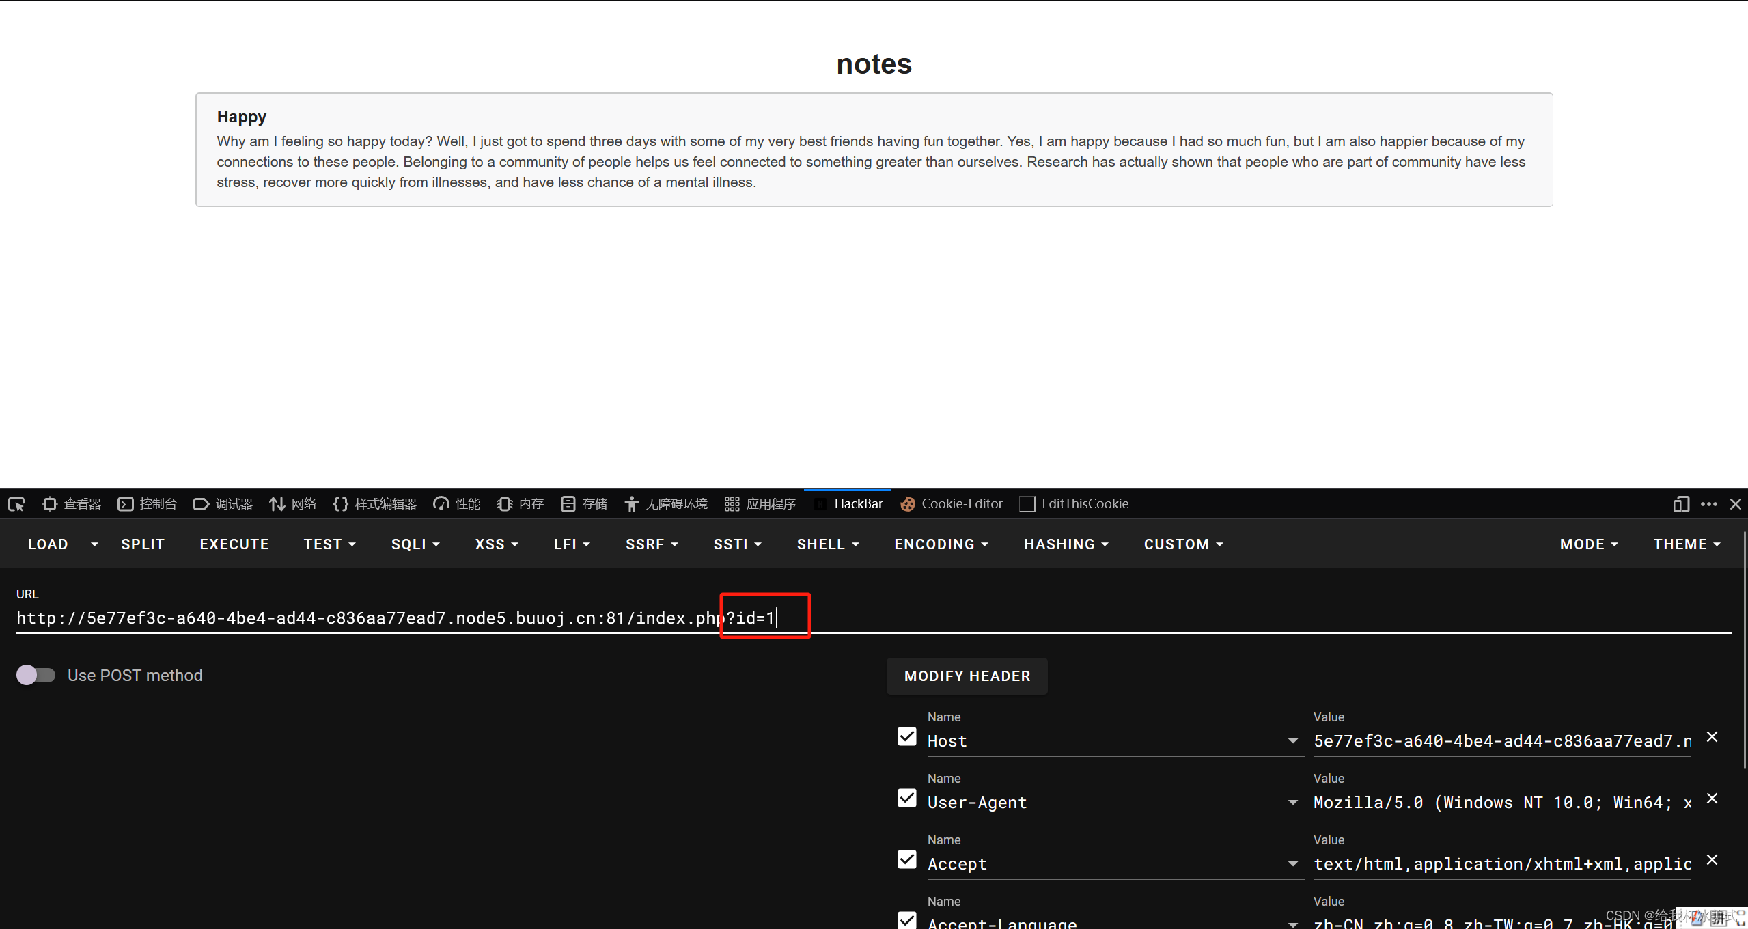
Task: Uncheck the Host header checkbox
Action: click(x=906, y=736)
